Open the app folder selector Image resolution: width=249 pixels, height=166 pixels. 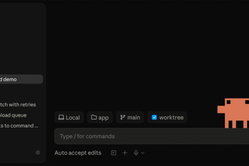pyautogui.click(x=100, y=117)
